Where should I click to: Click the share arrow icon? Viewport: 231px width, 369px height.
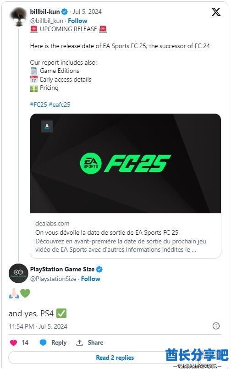(79, 343)
